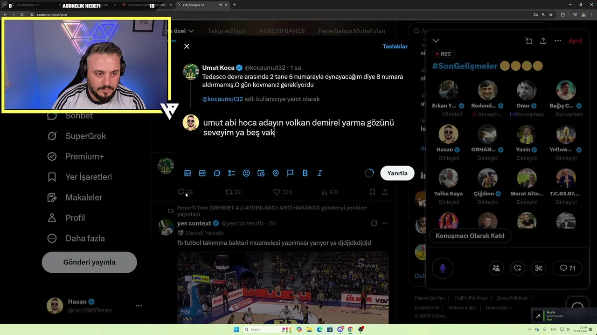Leave the Space via Ayrıl

575,41
